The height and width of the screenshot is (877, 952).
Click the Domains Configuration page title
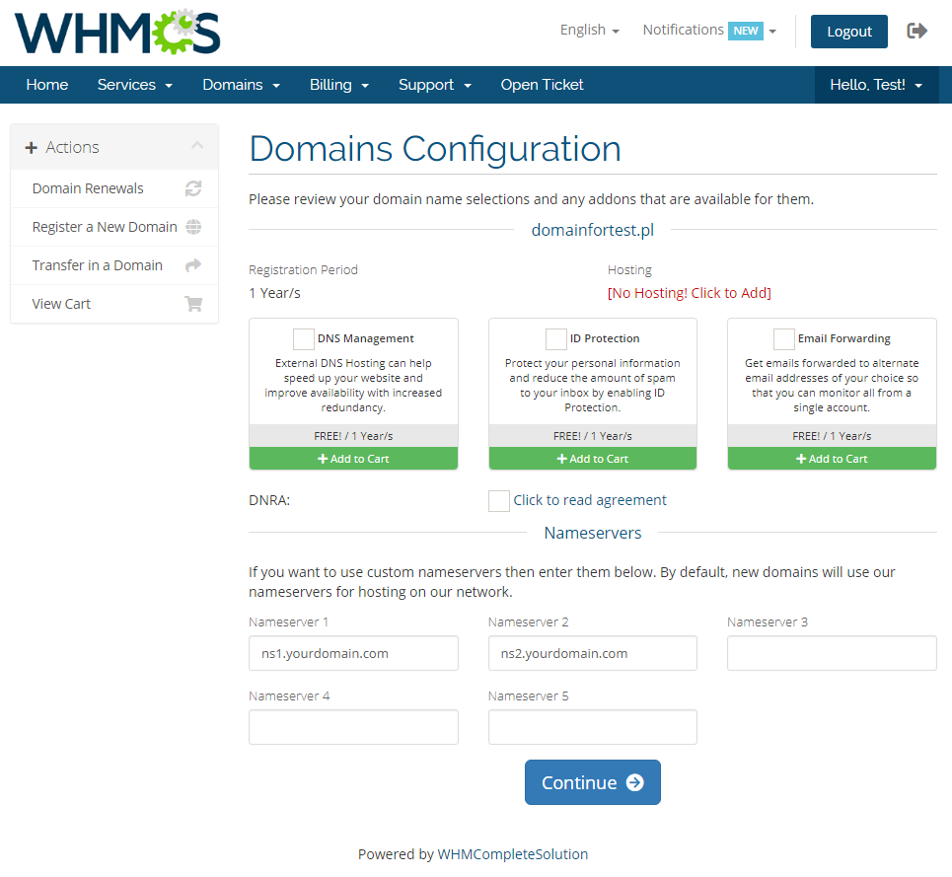(435, 149)
